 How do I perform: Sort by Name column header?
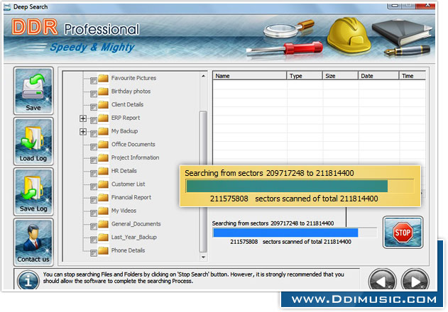(x=249, y=76)
